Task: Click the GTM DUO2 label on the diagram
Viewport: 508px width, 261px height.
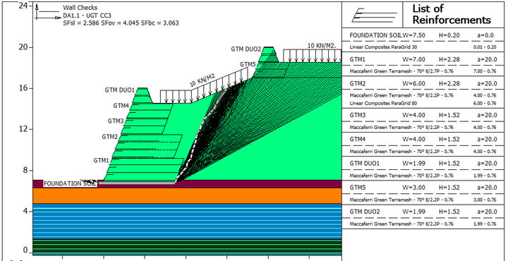Action: [x=246, y=49]
